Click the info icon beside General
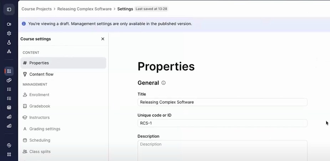Screen dimensions: 330x161 click(x=163, y=83)
